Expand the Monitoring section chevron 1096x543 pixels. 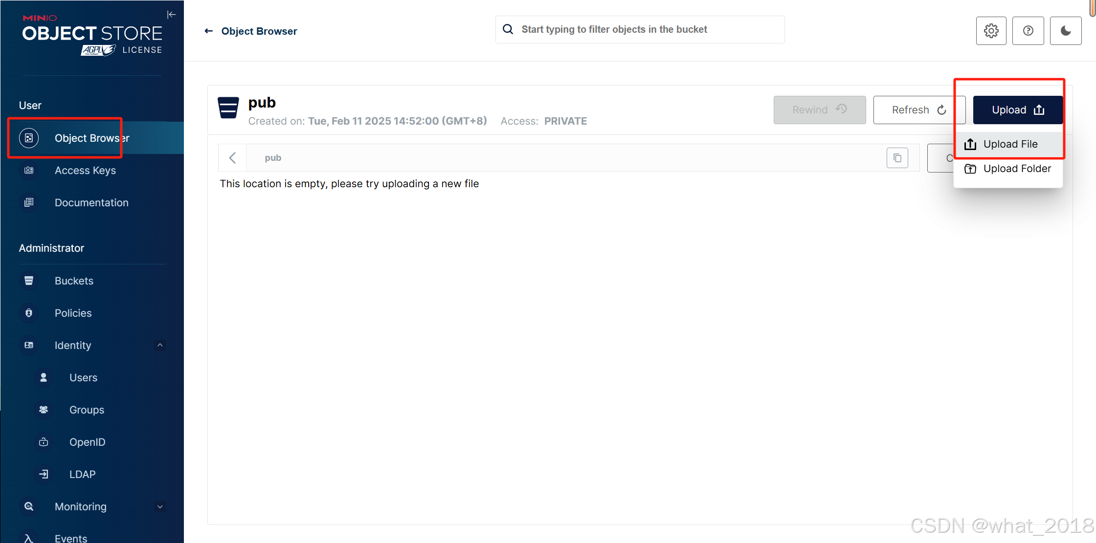click(160, 506)
